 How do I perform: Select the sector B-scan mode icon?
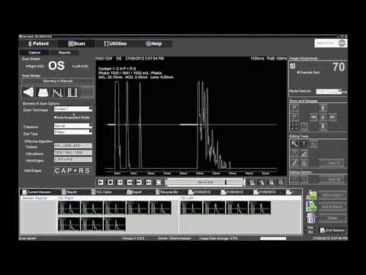28,92
